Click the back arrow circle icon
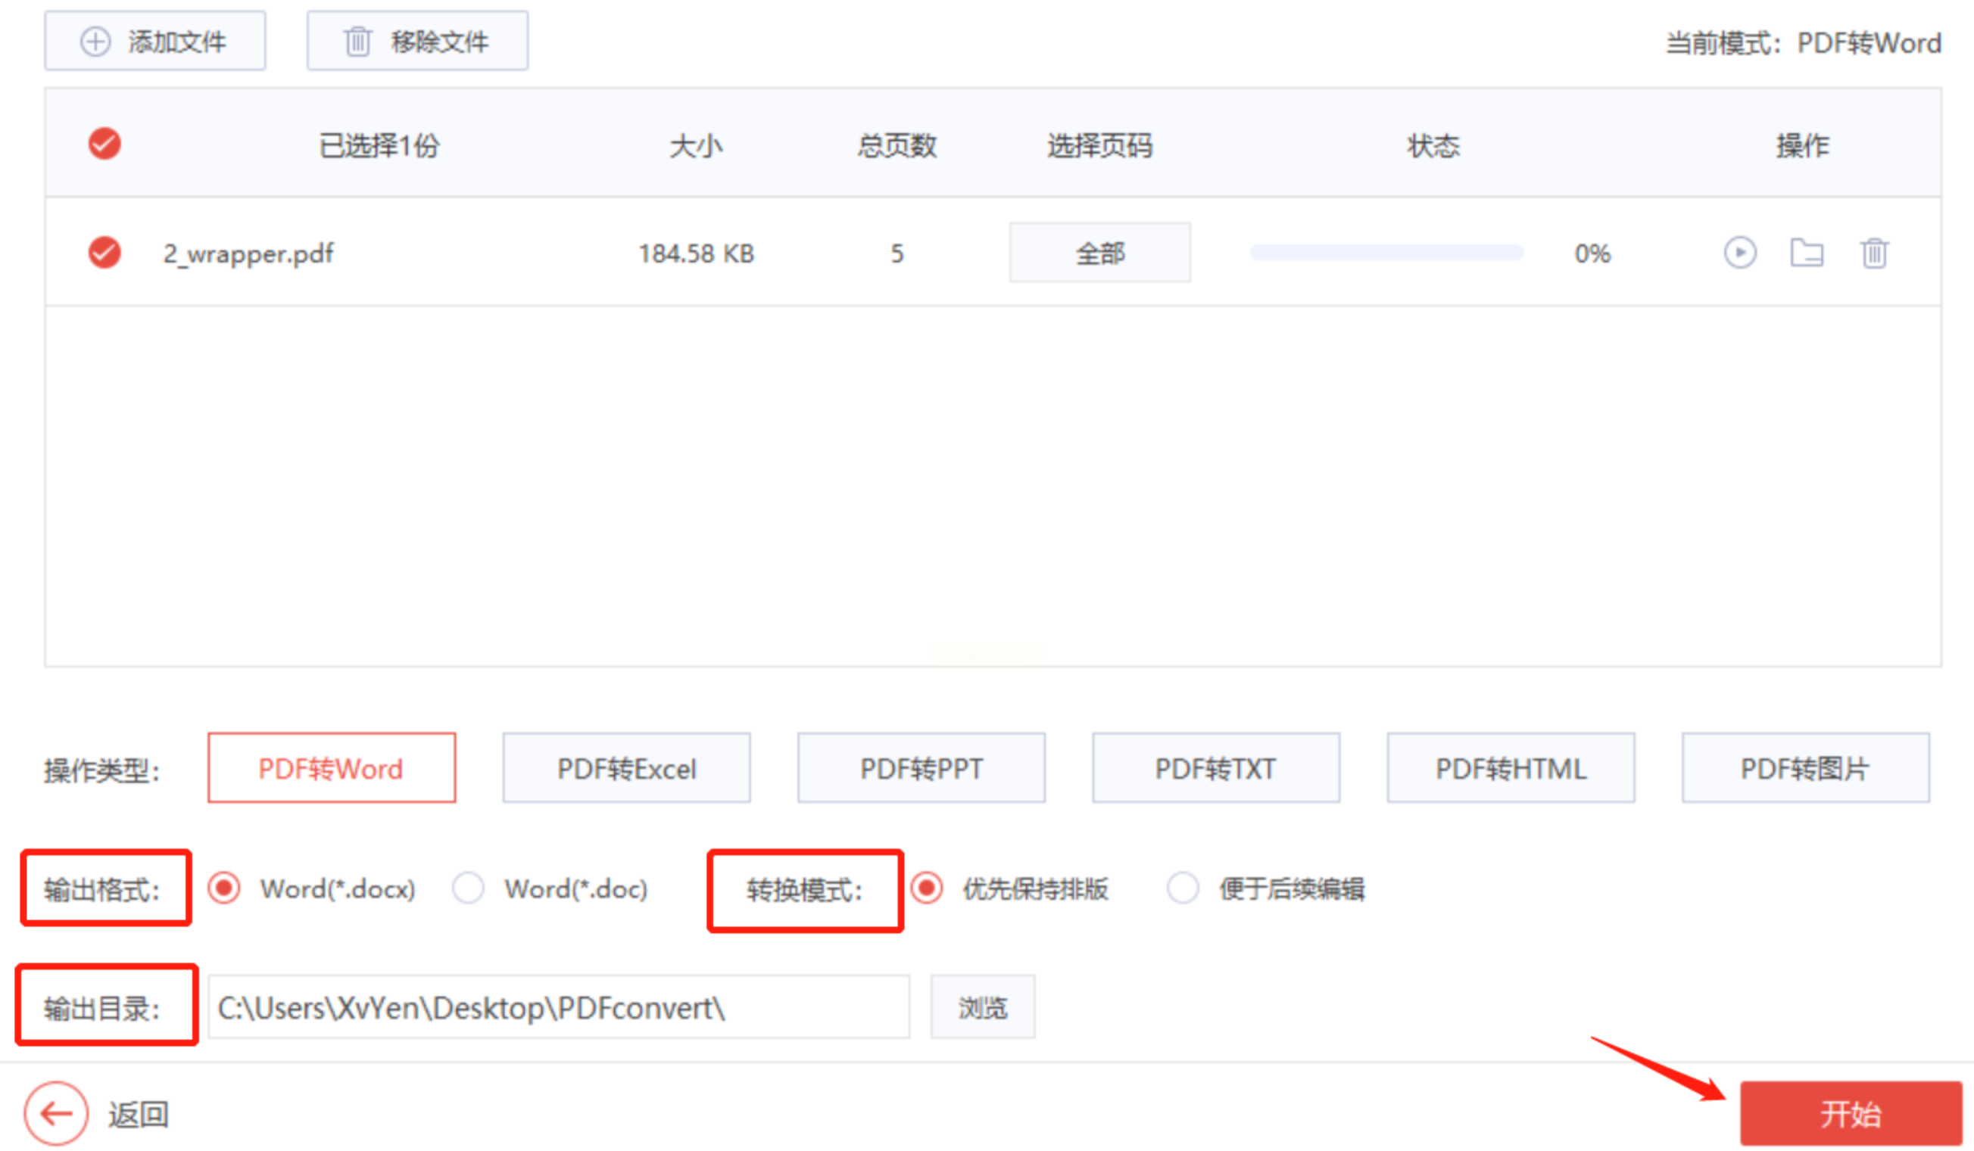 point(55,1112)
